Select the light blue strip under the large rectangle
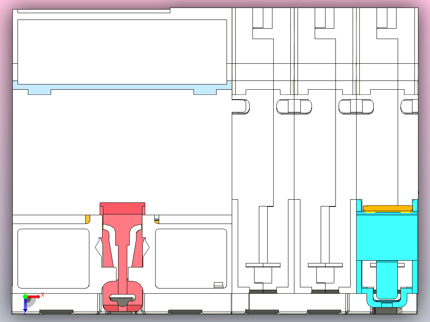This screenshot has width=430, height=322. pyautogui.click(x=122, y=87)
